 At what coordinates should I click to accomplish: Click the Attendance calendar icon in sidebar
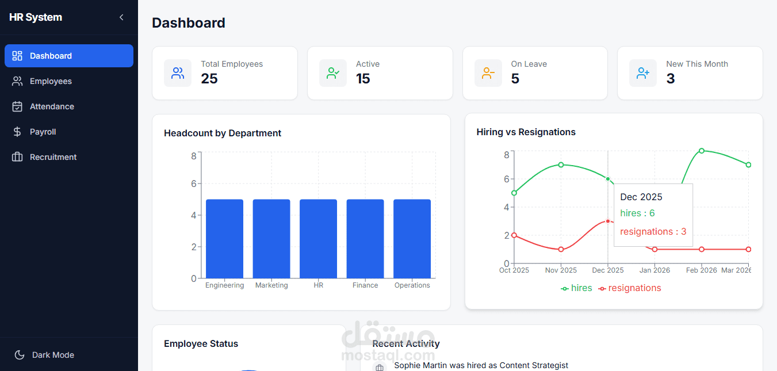coord(17,106)
